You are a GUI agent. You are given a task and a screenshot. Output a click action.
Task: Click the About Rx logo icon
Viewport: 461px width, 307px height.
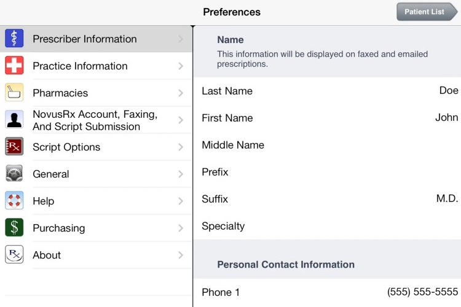[14, 255]
